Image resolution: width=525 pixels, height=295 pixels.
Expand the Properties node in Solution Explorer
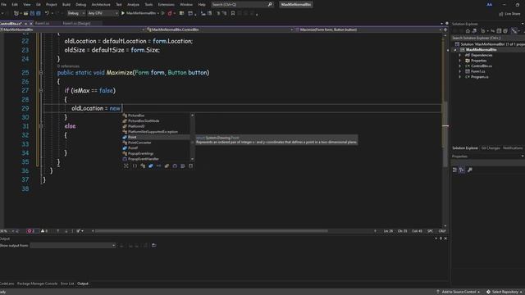coord(459,61)
